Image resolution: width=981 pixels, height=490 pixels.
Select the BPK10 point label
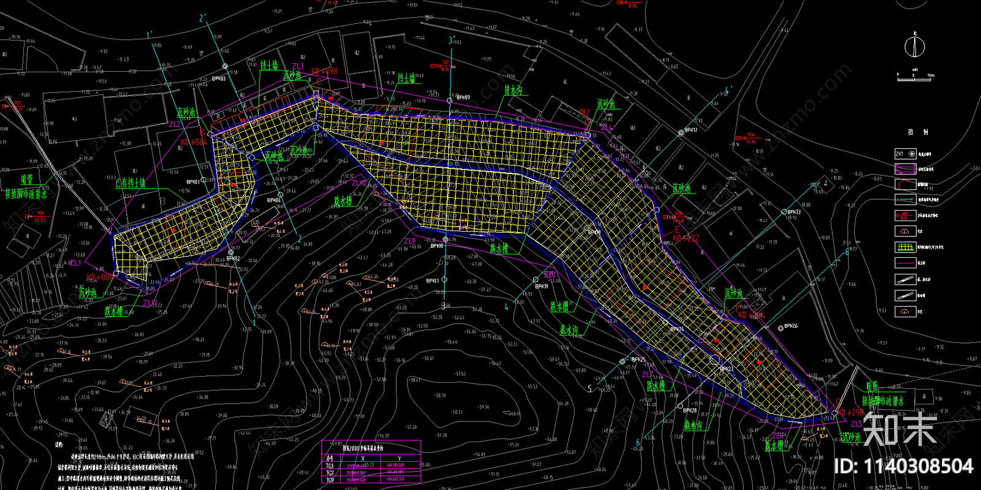point(437,246)
